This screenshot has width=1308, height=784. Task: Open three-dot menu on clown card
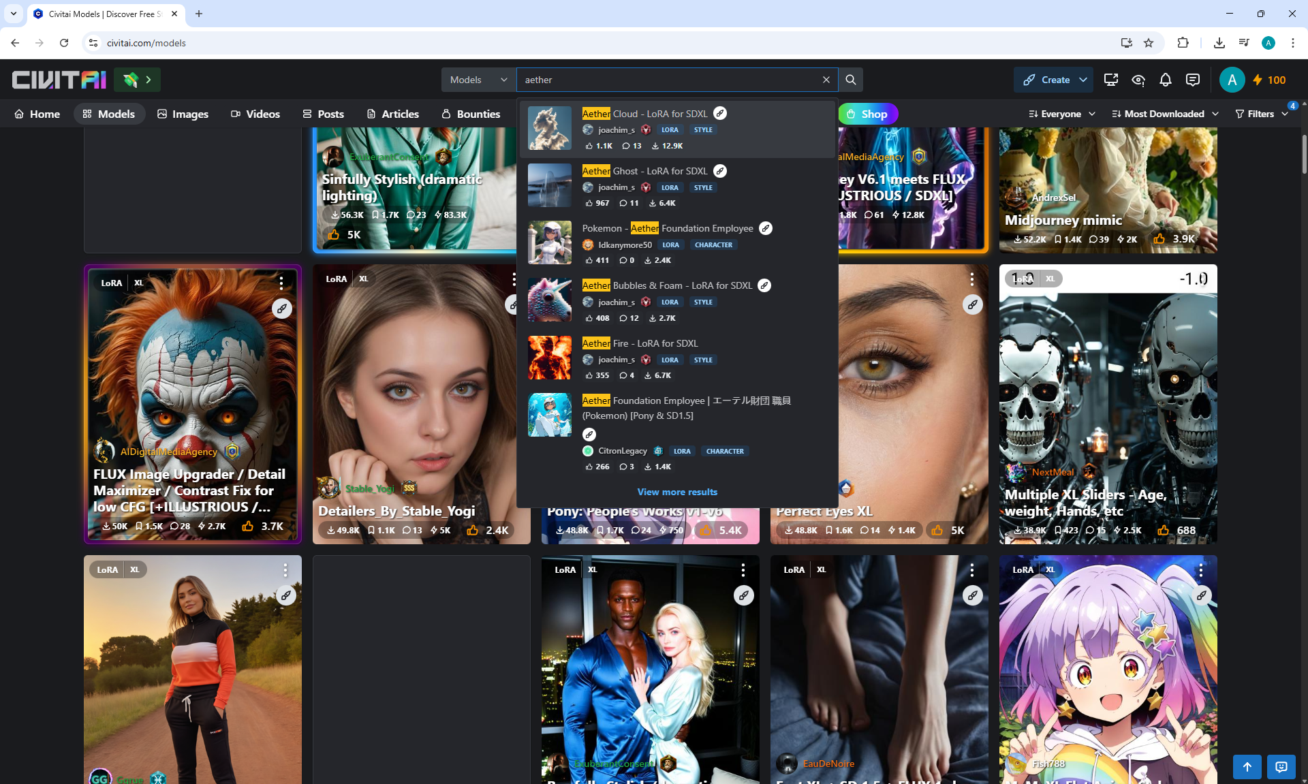click(x=281, y=282)
